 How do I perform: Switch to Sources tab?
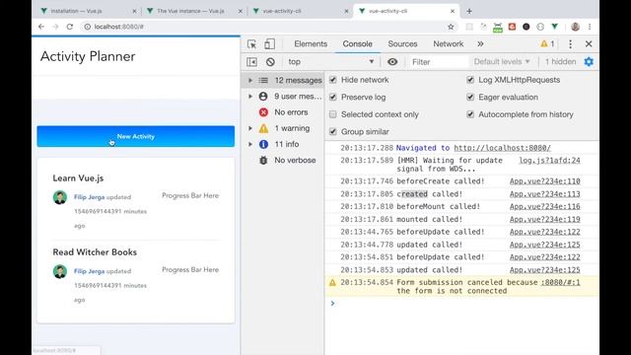402,43
